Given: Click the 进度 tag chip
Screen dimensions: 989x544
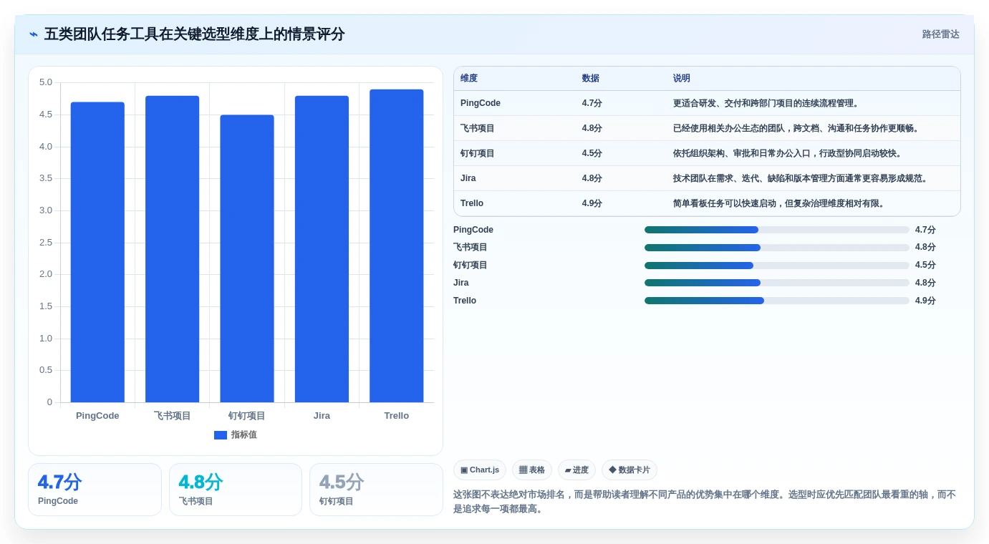Looking at the screenshot, I should [576, 470].
